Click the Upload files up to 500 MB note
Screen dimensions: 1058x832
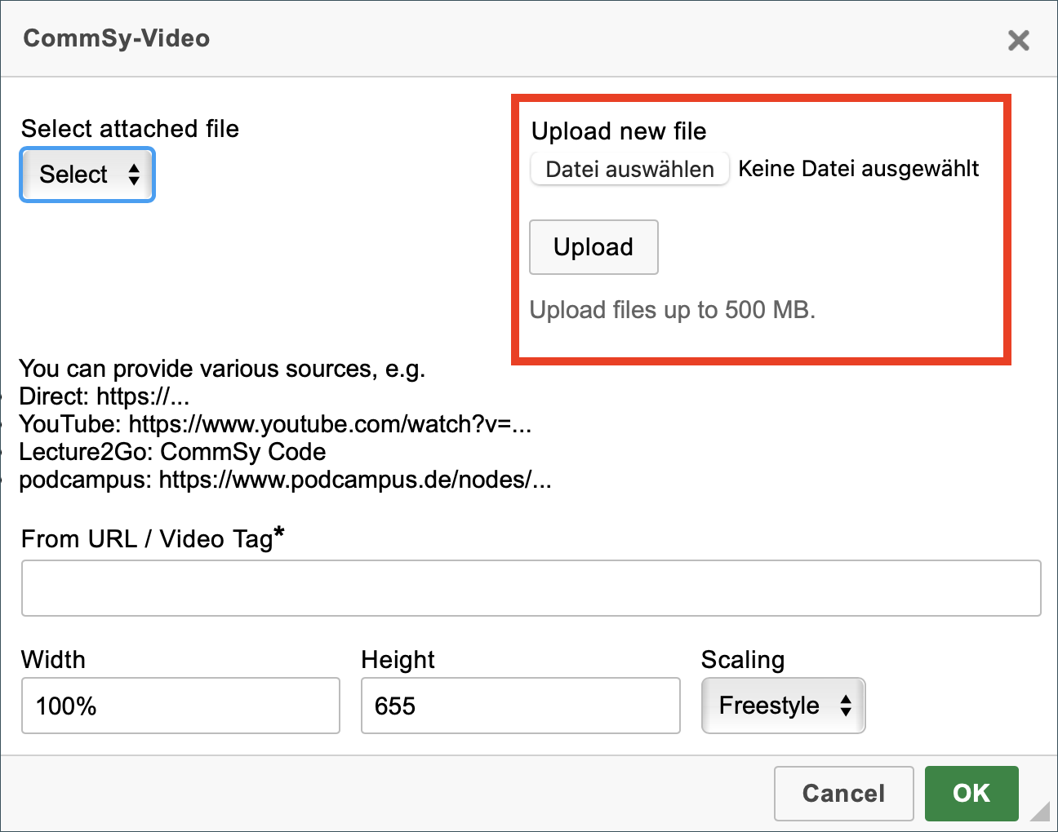[672, 310]
